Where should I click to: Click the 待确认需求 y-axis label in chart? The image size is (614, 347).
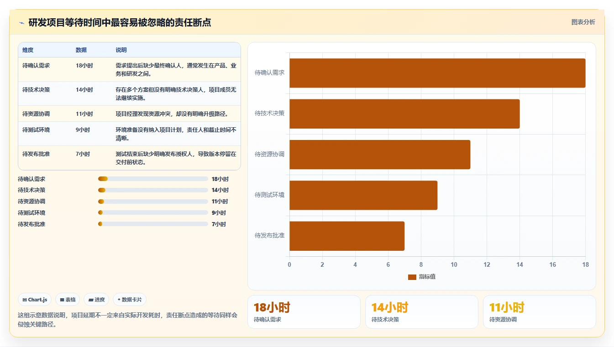[269, 73]
